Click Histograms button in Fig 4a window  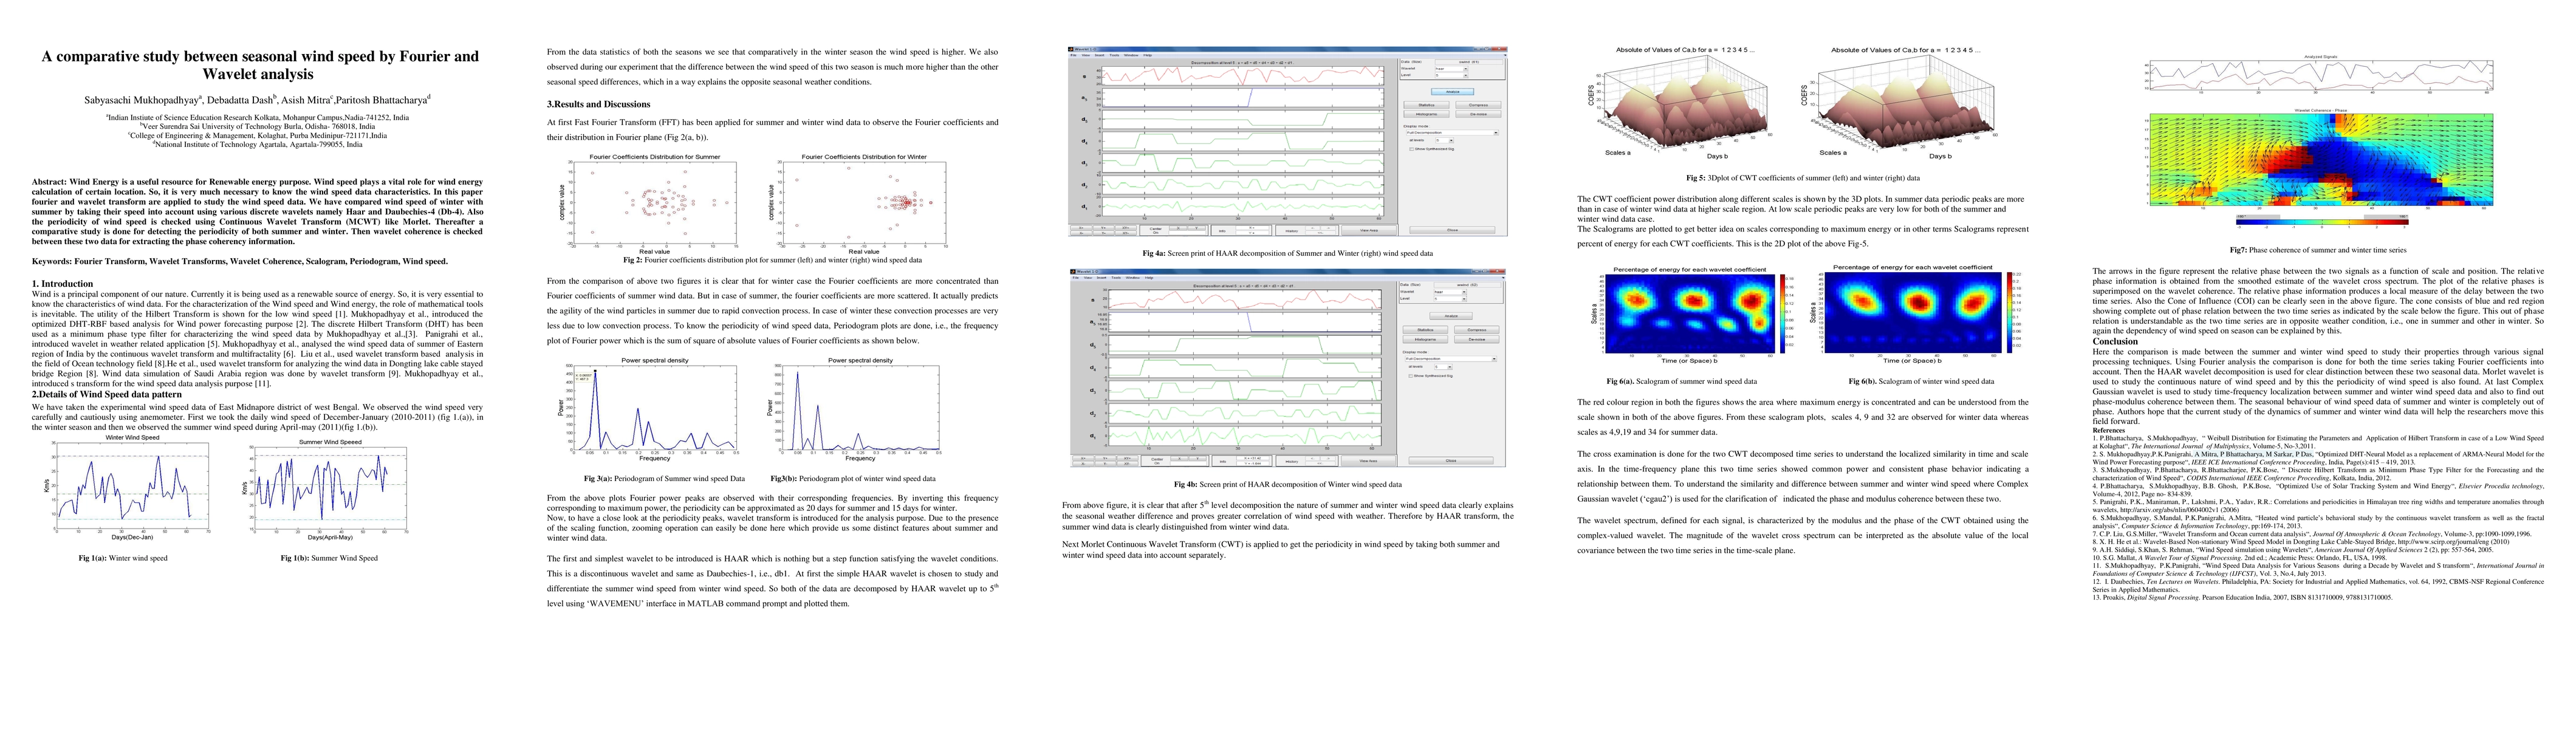coord(1427,114)
